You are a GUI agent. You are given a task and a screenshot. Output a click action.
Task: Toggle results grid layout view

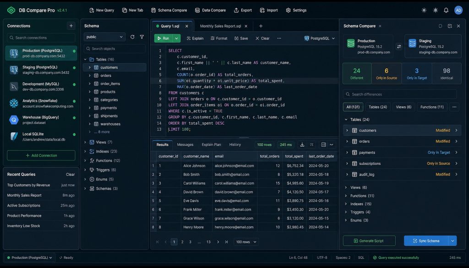point(323,145)
